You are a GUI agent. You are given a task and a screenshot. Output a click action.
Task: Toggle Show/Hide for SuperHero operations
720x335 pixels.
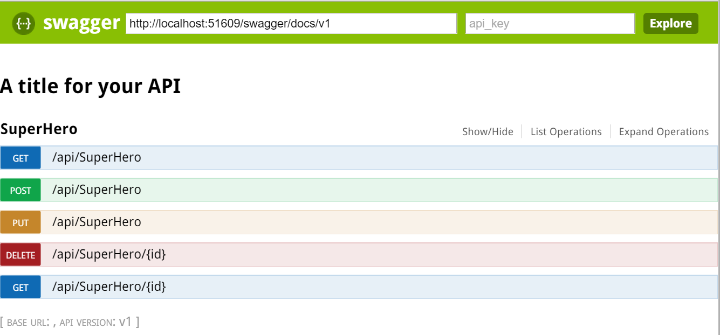click(488, 132)
